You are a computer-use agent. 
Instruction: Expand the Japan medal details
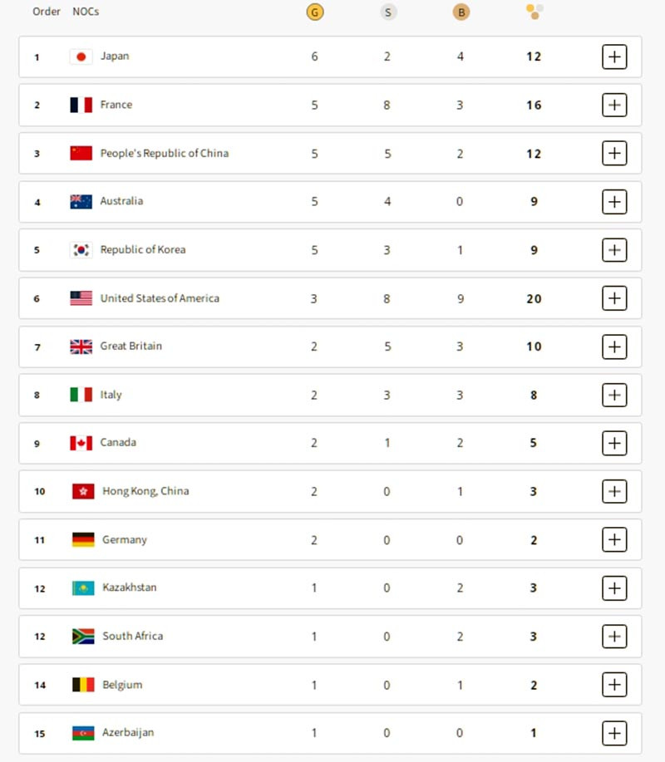(x=613, y=57)
